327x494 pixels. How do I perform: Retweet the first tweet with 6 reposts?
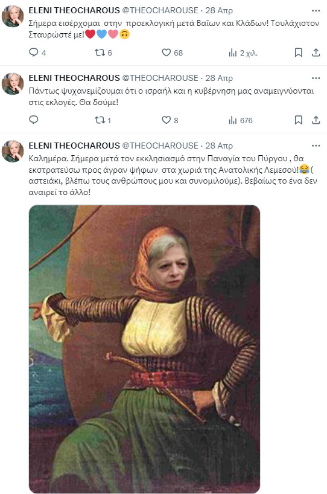point(103,53)
